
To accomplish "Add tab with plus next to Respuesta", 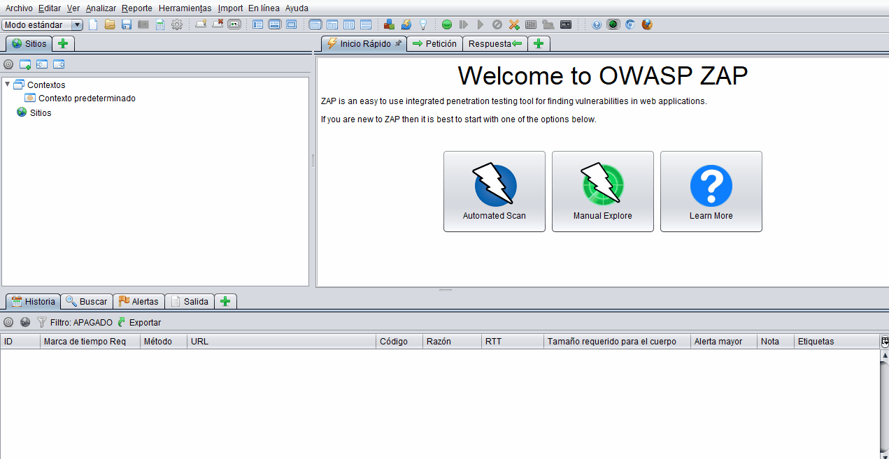I will [x=539, y=43].
